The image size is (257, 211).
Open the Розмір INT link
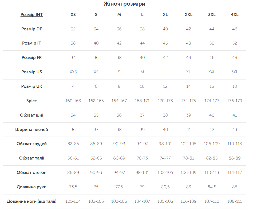click(x=32, y=15)
